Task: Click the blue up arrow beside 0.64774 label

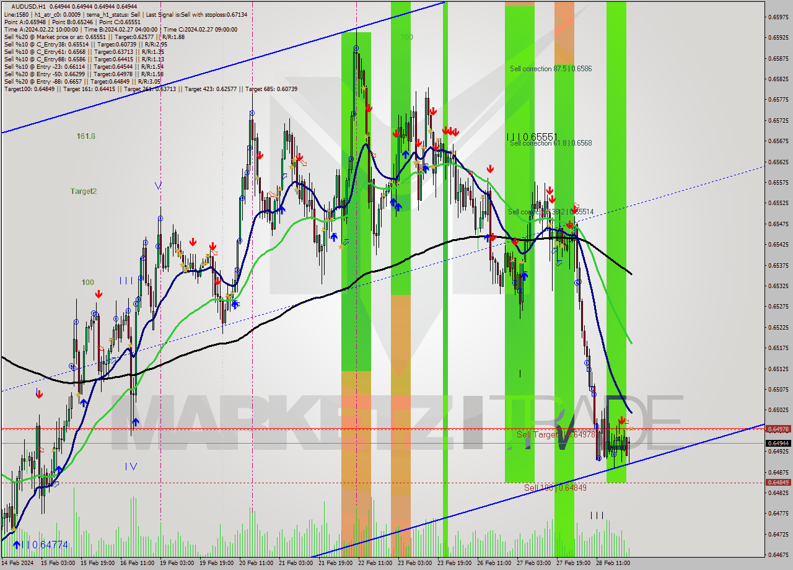Action: pos(16,545)
